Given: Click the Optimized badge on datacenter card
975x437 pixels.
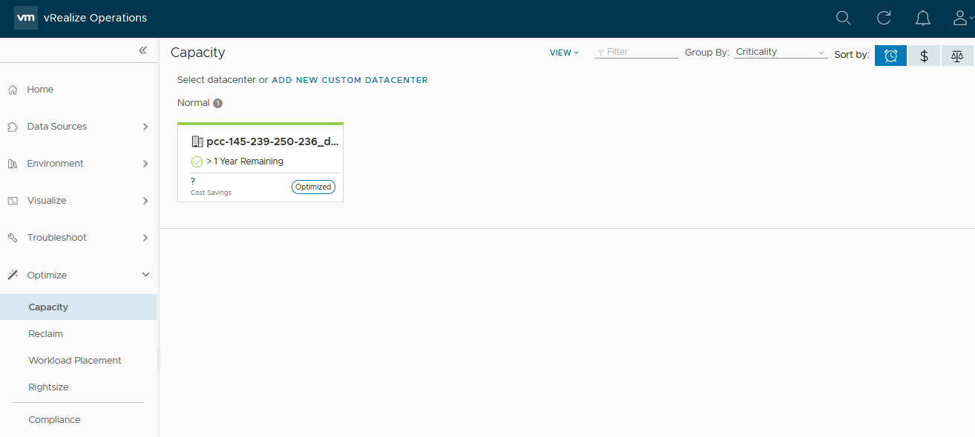Looking at the screenshot, I should 313,187.
